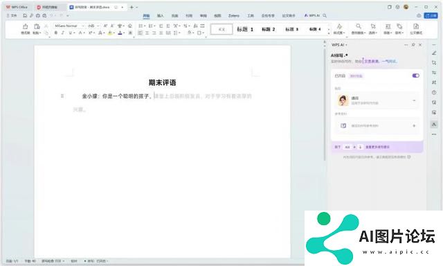Screen dimensions: 443x266
Task: Expand the styles gallery arrow
Action: click(329, 33)
